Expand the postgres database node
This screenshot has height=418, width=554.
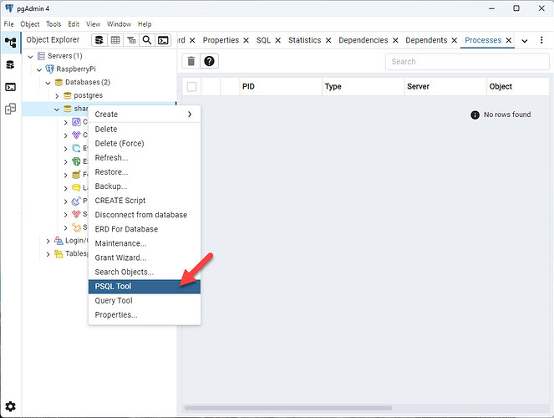[x=57, y=96]
